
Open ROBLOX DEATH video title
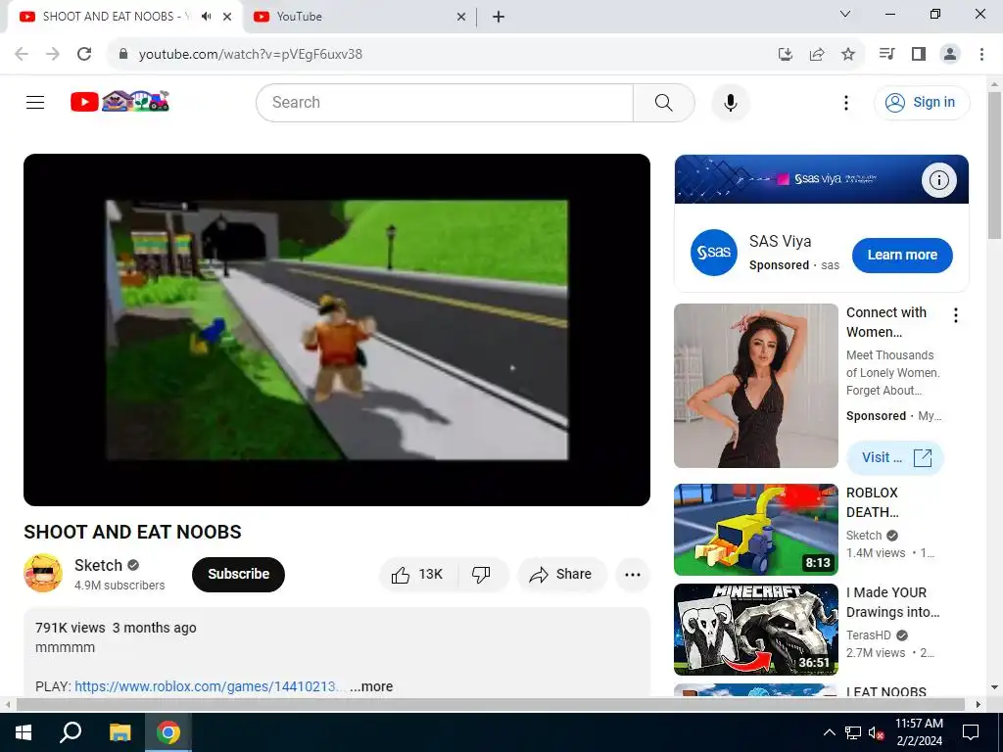873,502
